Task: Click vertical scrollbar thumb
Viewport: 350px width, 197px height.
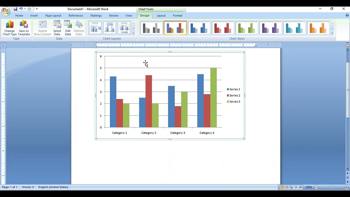Action: pyautogui.click(x=348, y=90)
